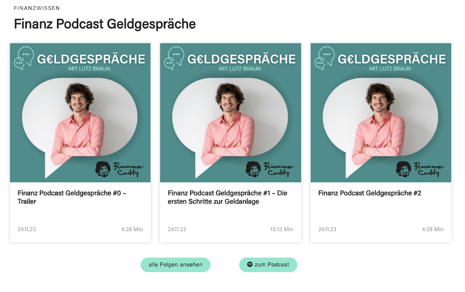Click the 13:13 Min duration on episode #1
Image resolution: width=465 pixels, height=292 pixels.
point(282,229)
